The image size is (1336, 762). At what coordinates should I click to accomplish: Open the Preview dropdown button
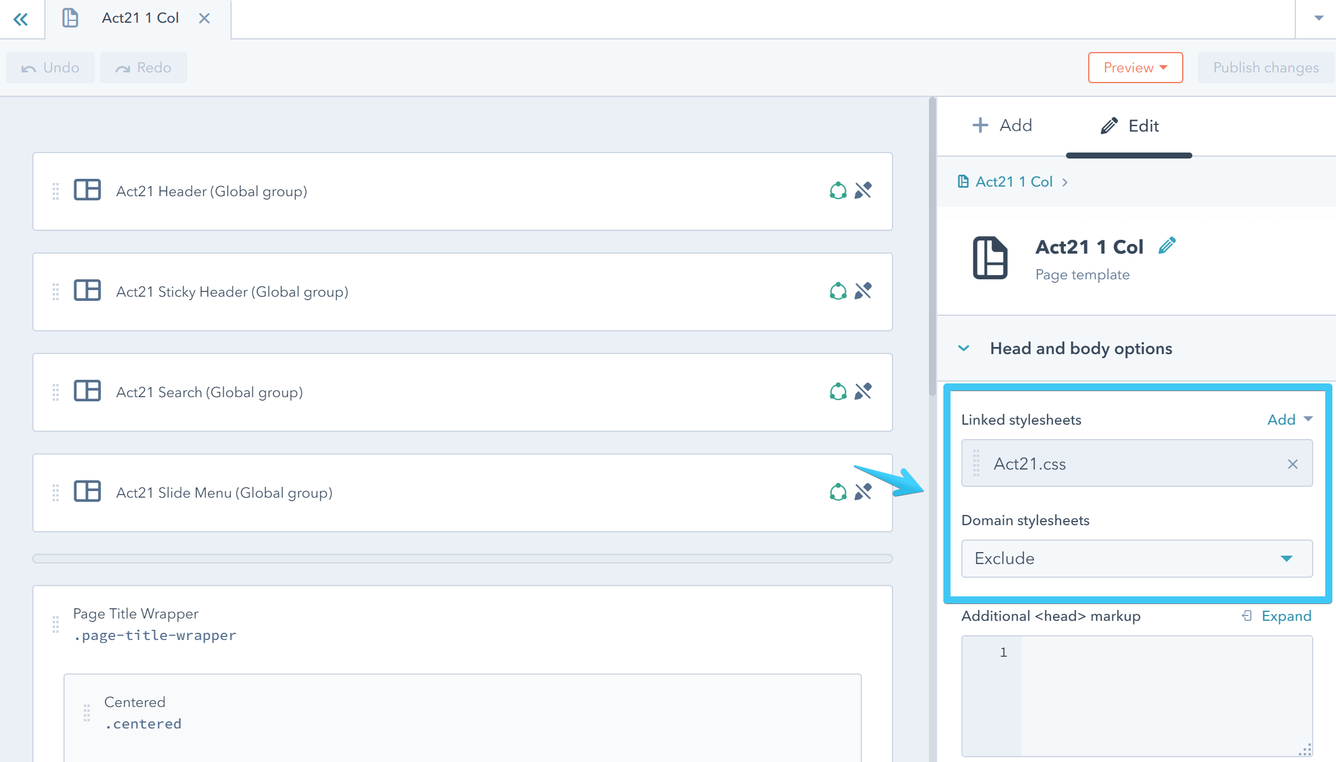(x=1135, y=68)
